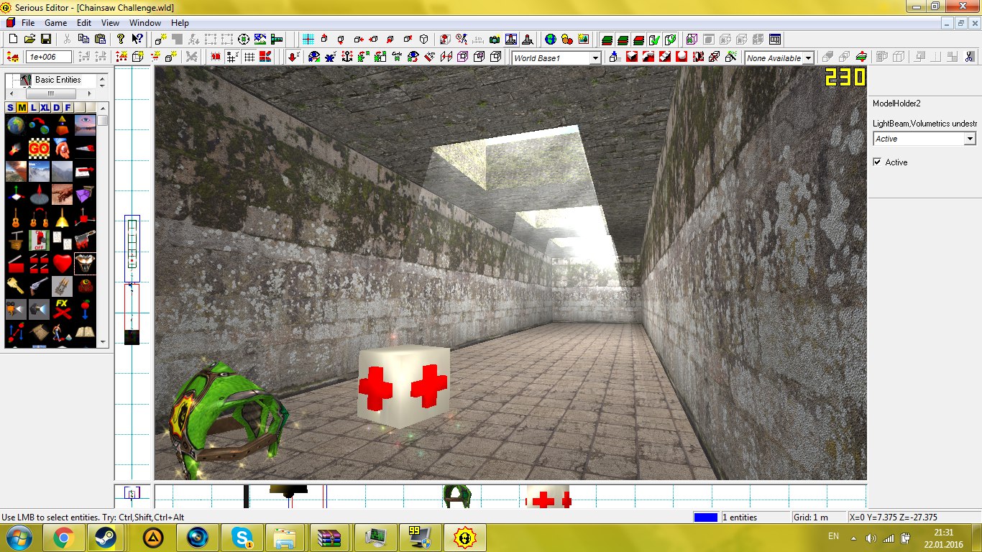982x552 pixels.
Task: Click the blue Earth globe toolbar icon
Action: 551,39
